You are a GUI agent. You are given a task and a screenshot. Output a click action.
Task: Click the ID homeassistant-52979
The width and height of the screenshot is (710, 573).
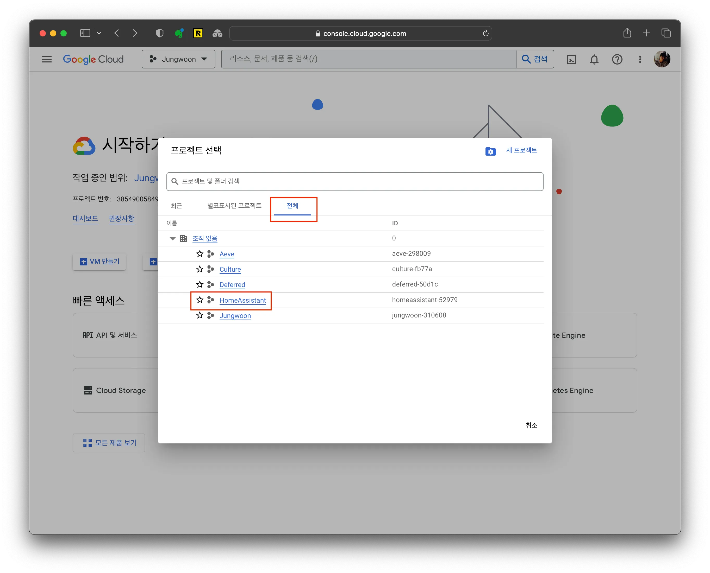click(x=425, y=300)
